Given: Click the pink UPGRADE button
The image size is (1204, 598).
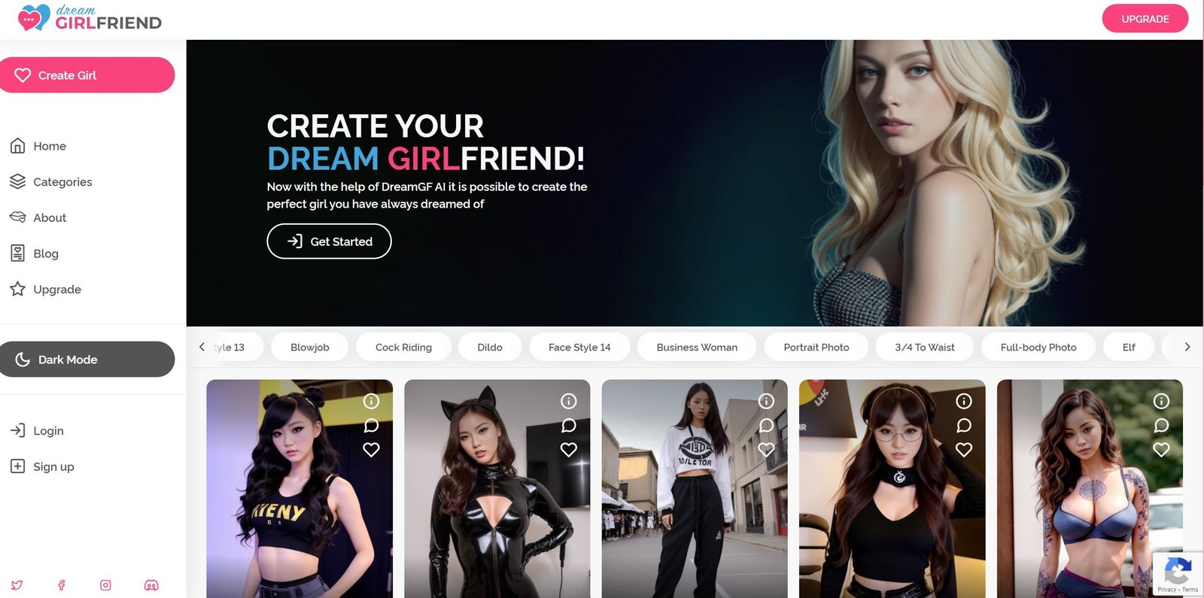Looking at the screenshot, I should coord(1145,19).
